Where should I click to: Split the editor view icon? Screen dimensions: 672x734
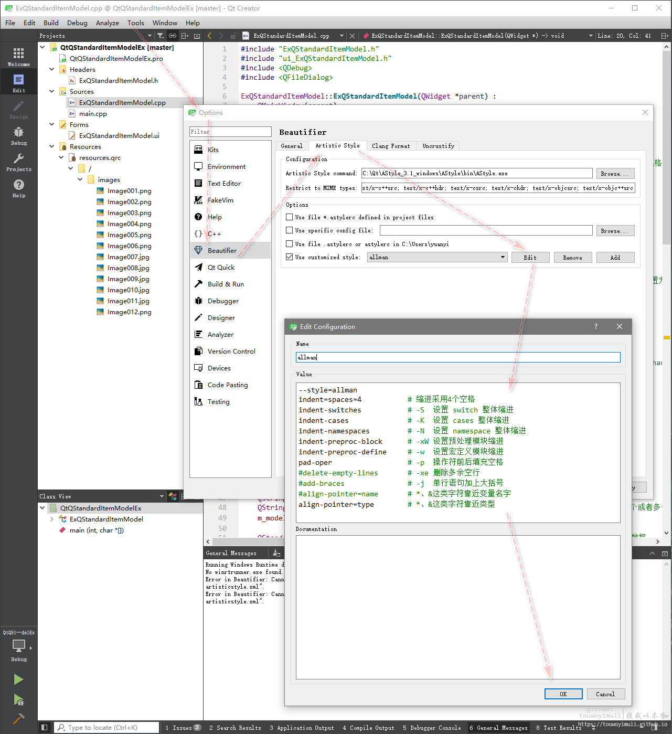coord(665,36)
